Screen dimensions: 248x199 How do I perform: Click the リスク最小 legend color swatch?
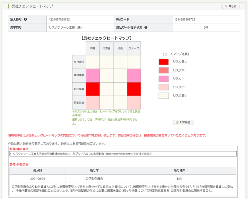[x=164, y=96]
